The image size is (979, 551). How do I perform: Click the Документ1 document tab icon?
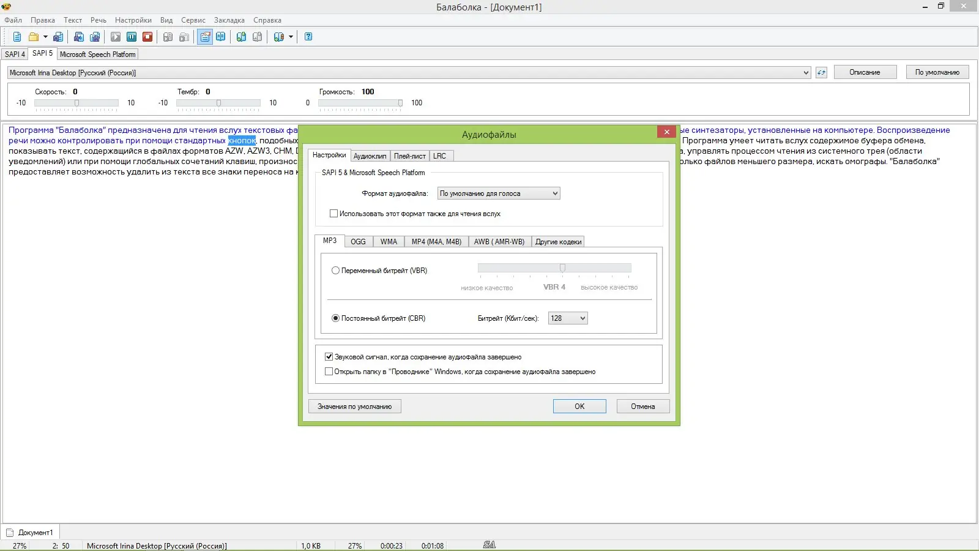coord(10,533)
